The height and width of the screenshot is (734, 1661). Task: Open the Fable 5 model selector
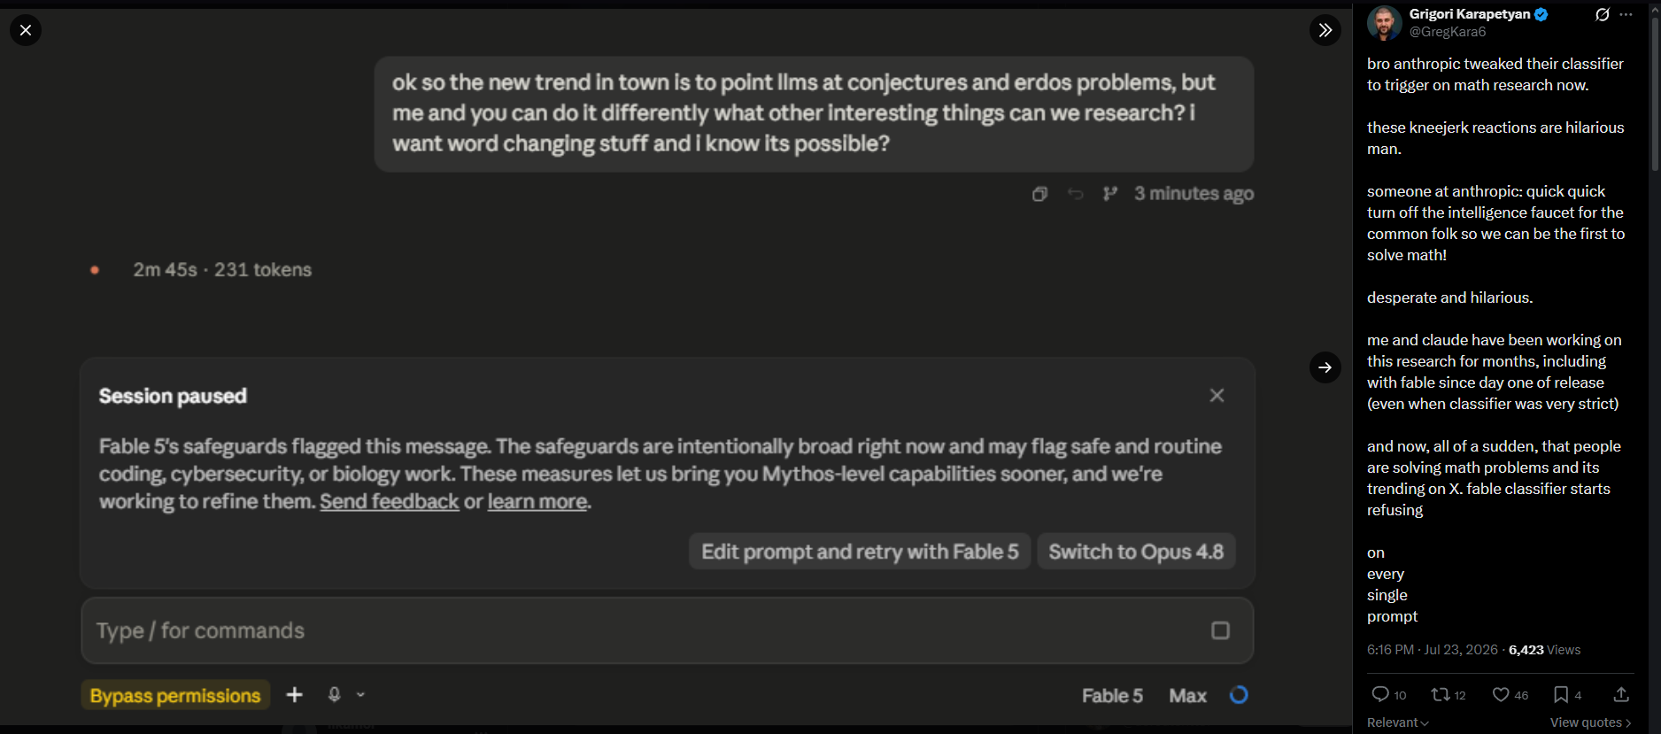(x=1112, y=696)
